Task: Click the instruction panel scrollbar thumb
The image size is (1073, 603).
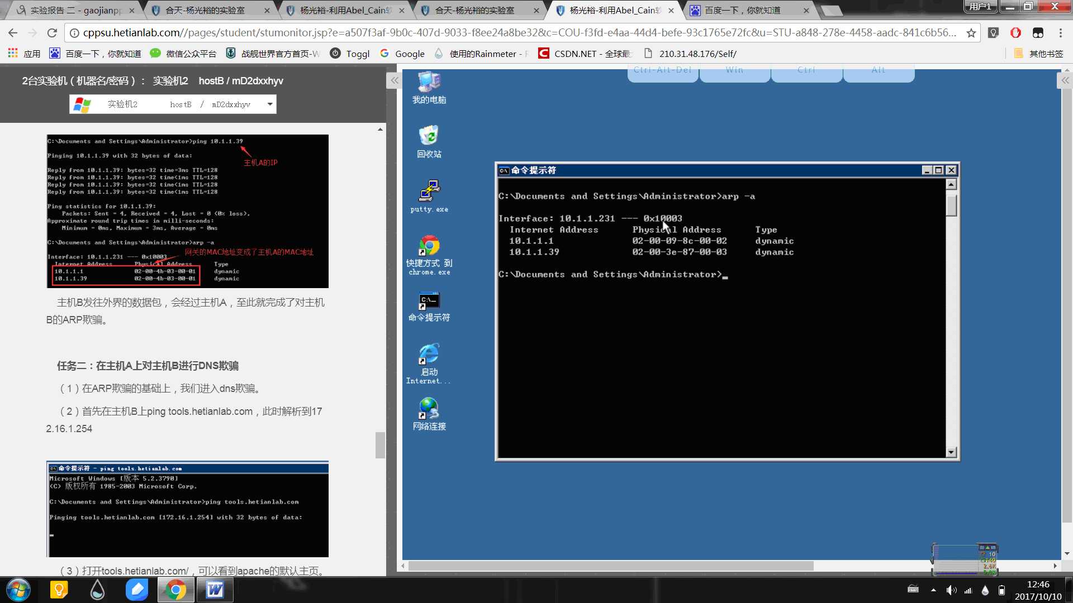Action: (380, 445)
